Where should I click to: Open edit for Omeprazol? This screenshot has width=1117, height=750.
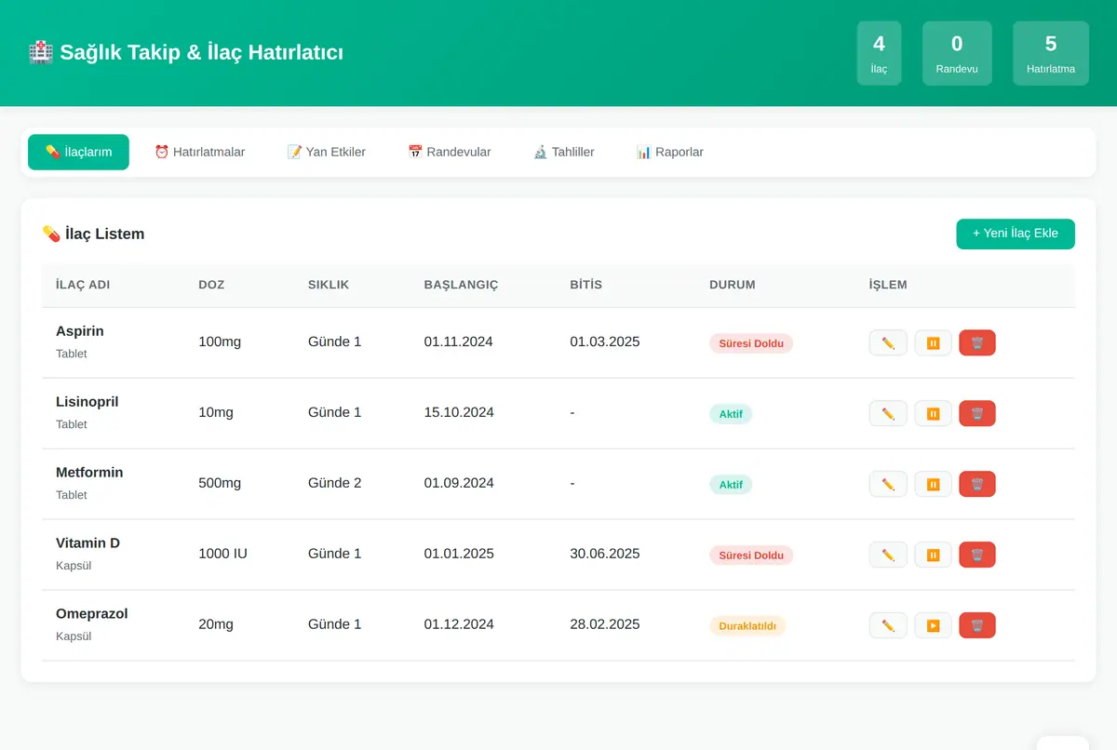[x=888, y=625]
